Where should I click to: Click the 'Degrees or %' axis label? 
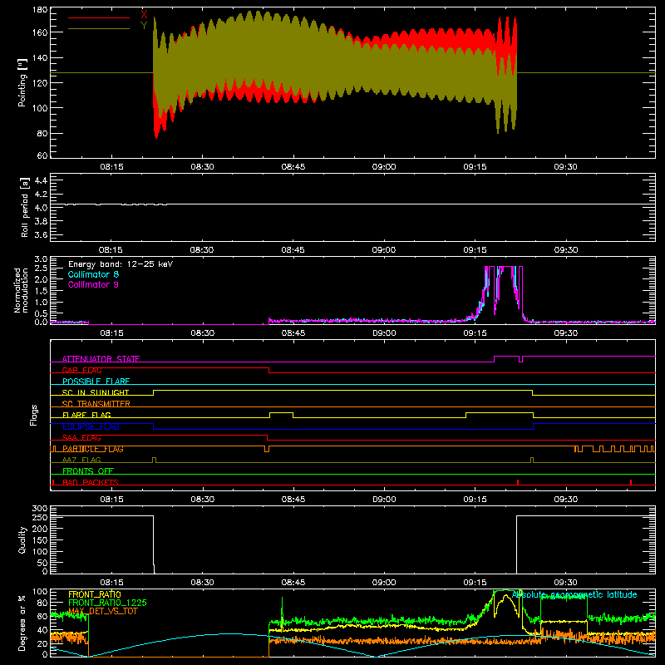click(x=22, y=623)
